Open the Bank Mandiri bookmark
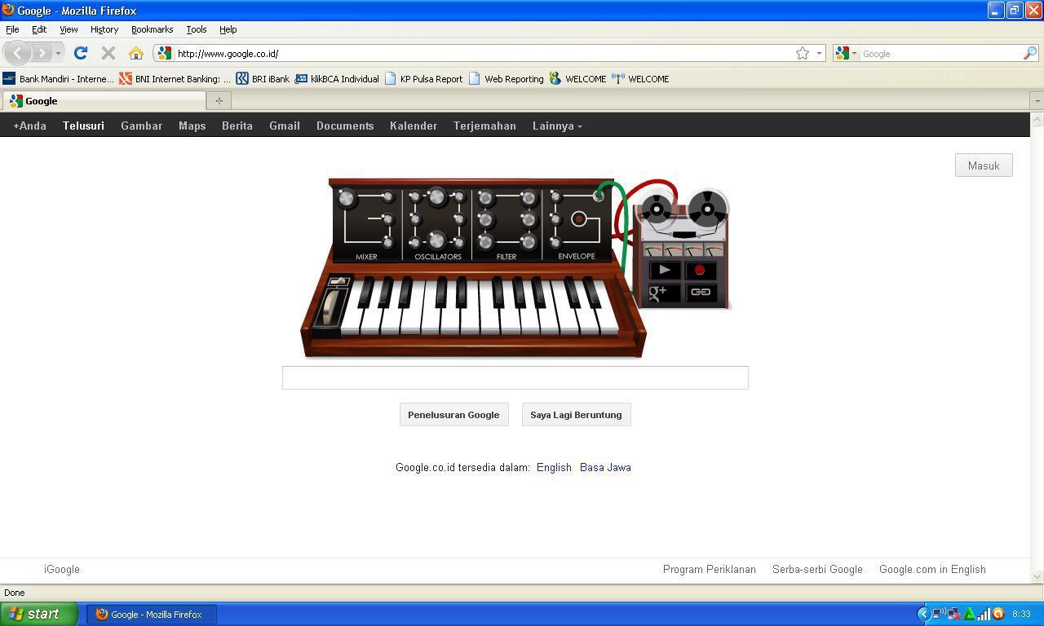Viewport: 1044px width, 626px height. coord(58,79)
